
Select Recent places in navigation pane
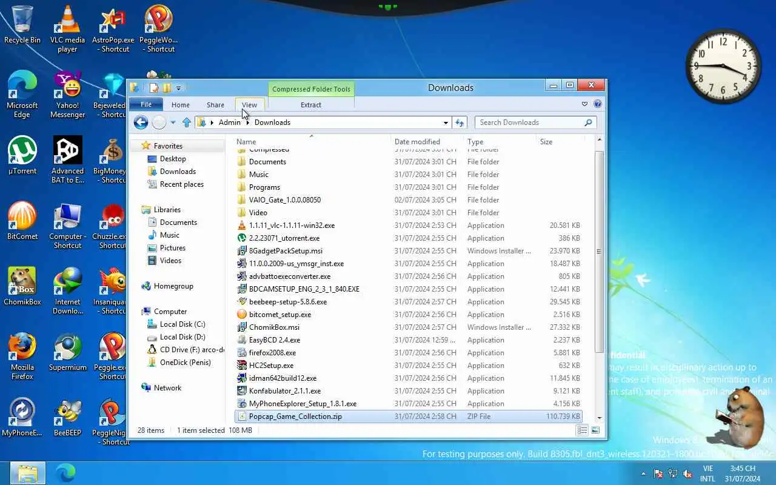point(182,184)
